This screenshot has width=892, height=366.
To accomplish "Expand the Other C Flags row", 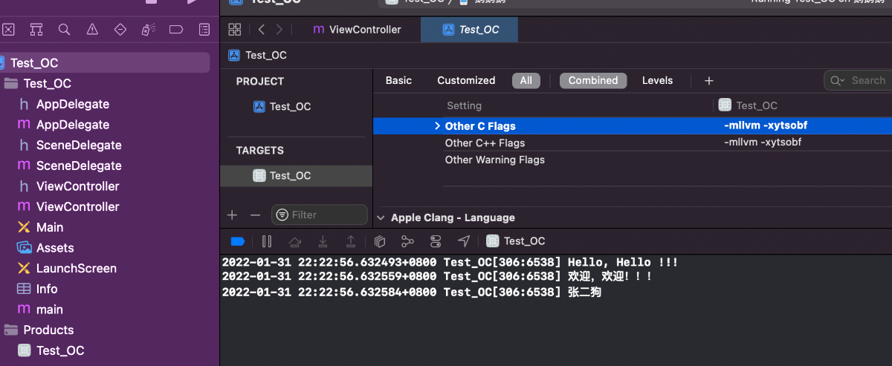I will pos(437,126).
